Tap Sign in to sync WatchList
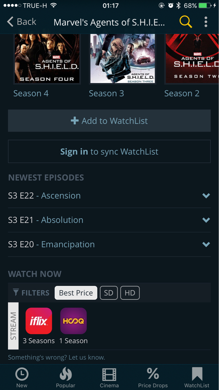 (x=109, y=151)
